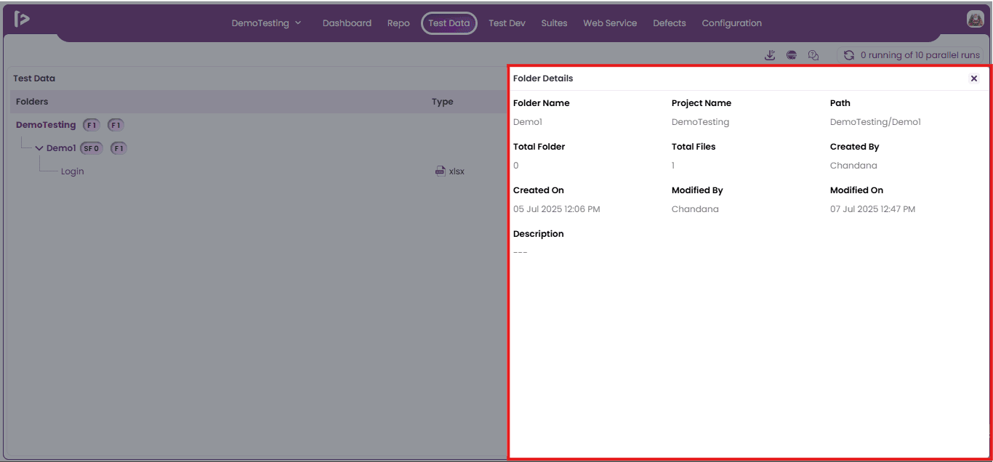Click the Modified On label
The width and height of the screenshot is (993, 462).
pyautogui.click(x=856, y=190)
